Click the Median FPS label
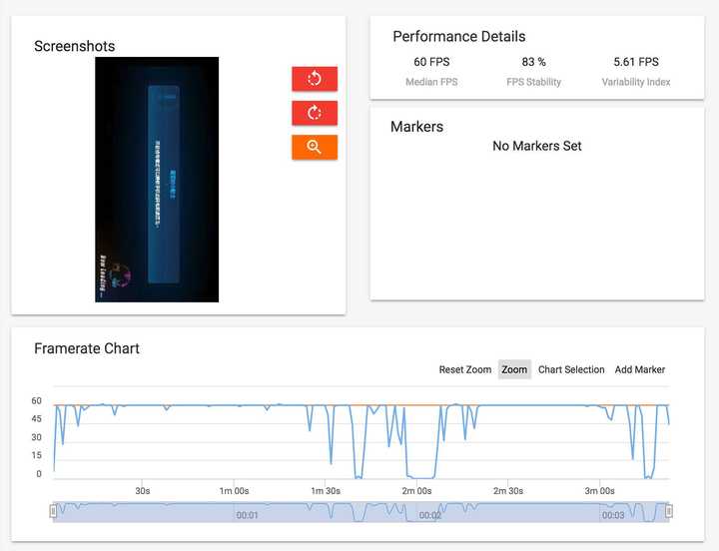 tap(431, 82)
